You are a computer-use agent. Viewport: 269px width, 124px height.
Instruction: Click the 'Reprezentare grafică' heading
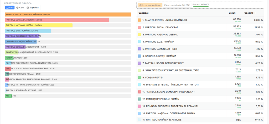point(18,3)
